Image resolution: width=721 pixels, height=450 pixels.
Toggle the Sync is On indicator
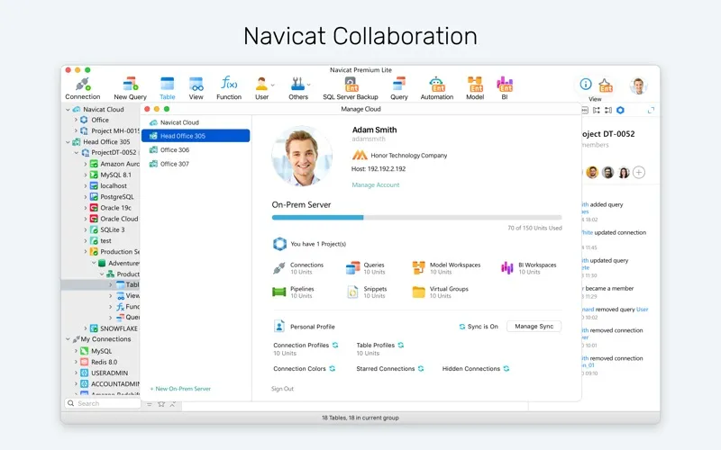tap(479, 327)
